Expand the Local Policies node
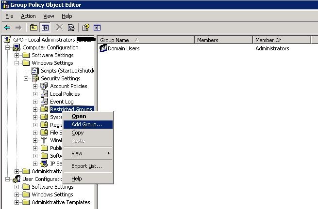The width and height of the screenshot is (318, 209). (x=35, y=94)
